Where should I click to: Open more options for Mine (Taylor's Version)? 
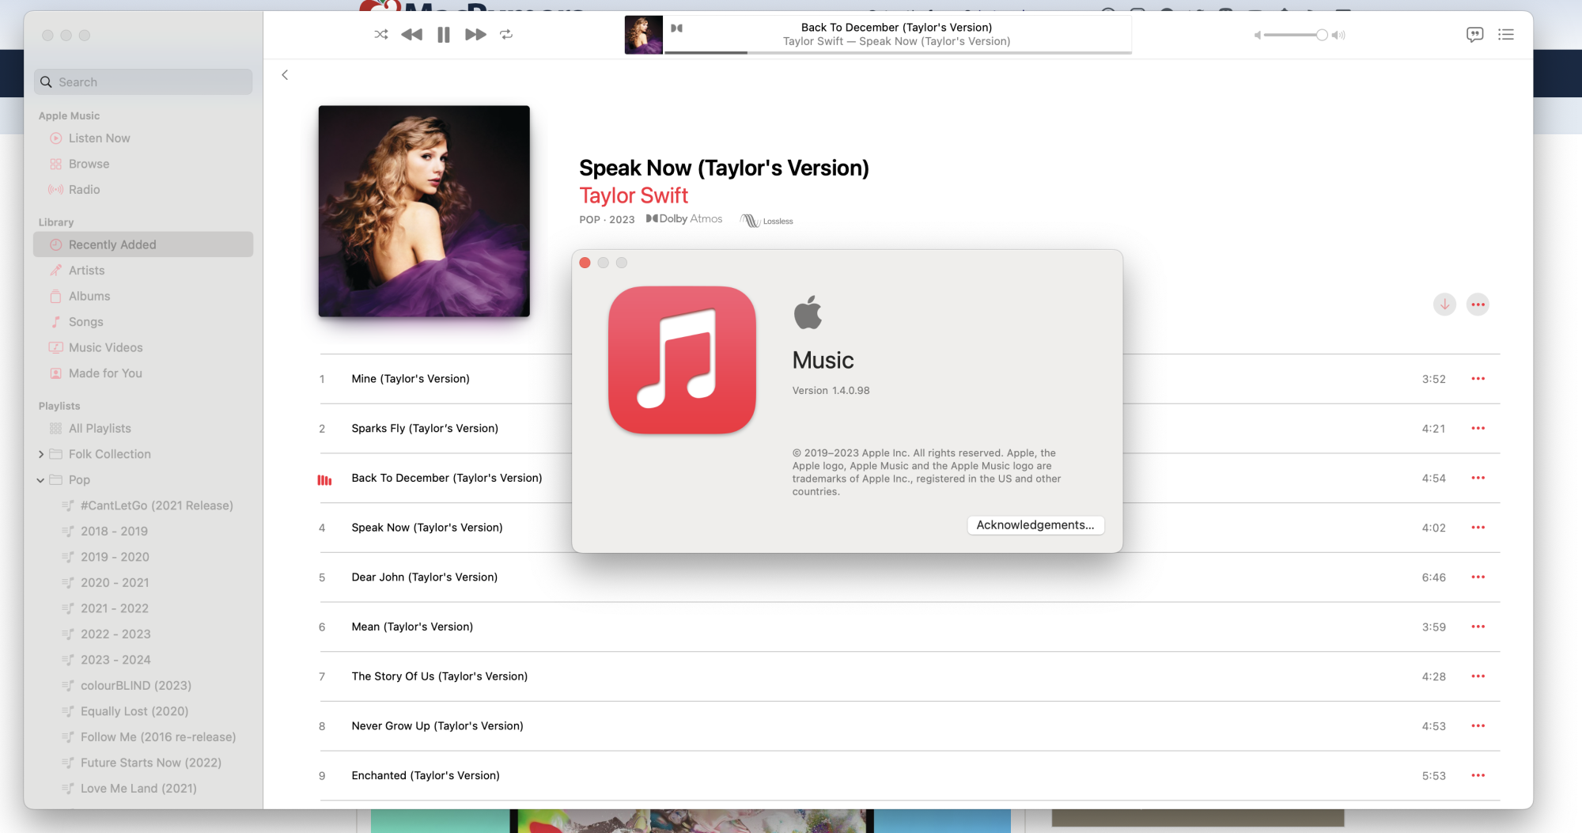(x=1478, y=379)
